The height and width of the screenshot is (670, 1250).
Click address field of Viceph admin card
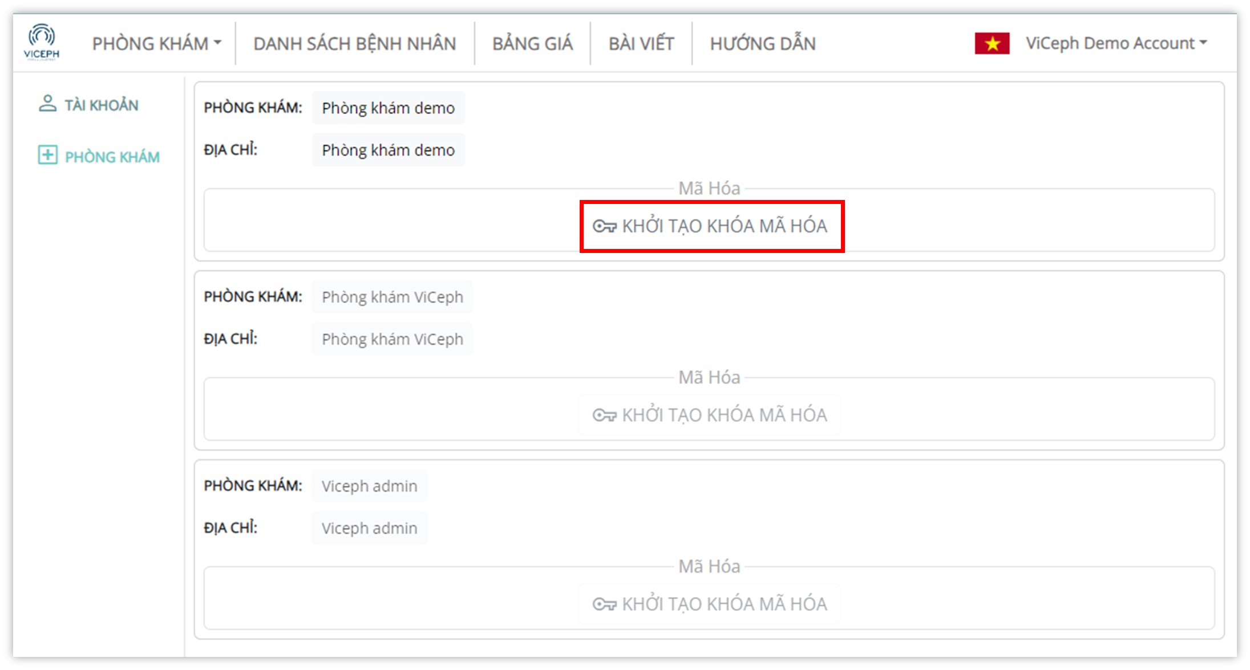370,528
